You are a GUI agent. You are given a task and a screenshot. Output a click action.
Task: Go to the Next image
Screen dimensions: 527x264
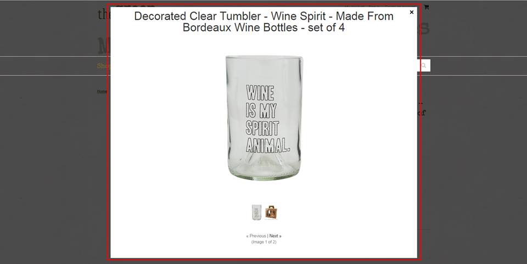273,236
